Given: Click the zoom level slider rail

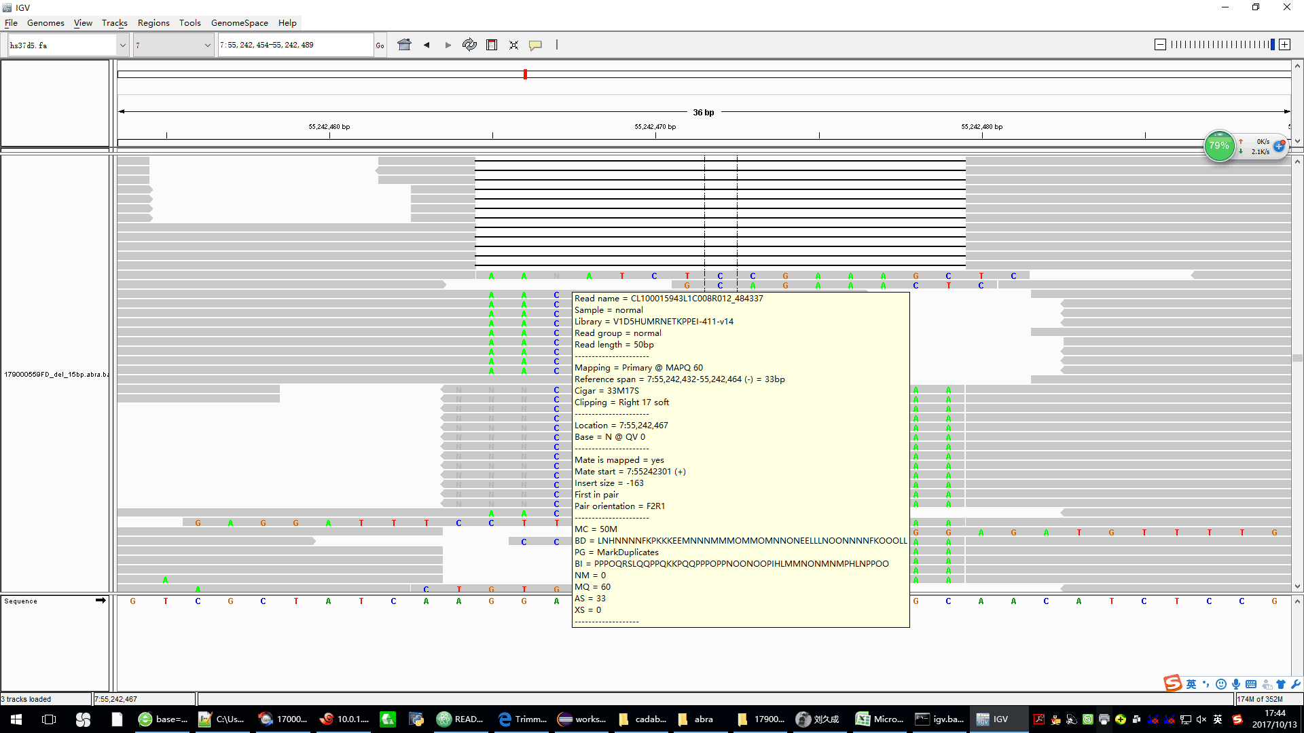Looking at the screenshot, I should (x=1220, y=45).
